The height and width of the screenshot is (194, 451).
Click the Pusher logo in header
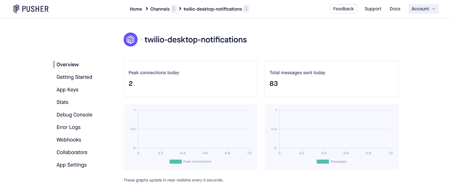point(31,9)
